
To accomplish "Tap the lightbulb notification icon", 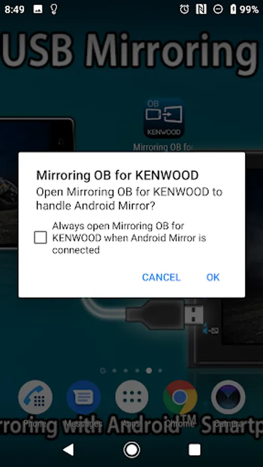I will 54,9.
